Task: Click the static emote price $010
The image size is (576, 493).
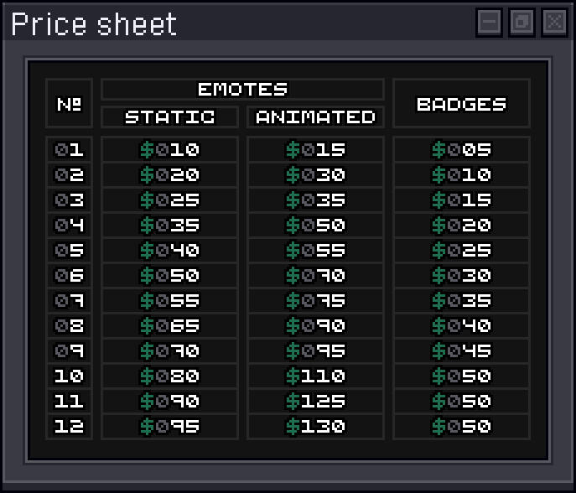Action: pos(169,150)
